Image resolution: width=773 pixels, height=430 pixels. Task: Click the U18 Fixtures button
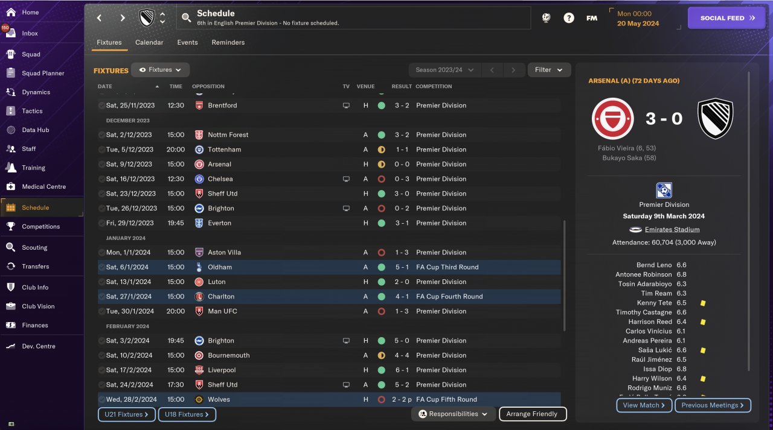[187, 414]
